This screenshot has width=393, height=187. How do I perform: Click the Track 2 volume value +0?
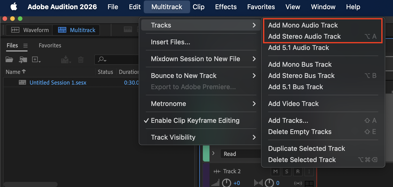pyautogui.click(x=237, y=183)
